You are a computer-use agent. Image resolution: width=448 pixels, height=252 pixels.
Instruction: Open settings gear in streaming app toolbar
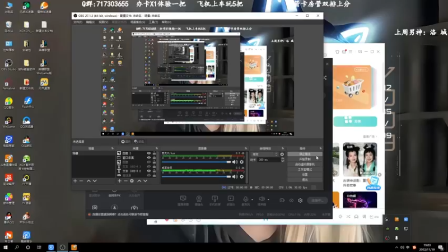pyautogui.click(x=300, y=200)
